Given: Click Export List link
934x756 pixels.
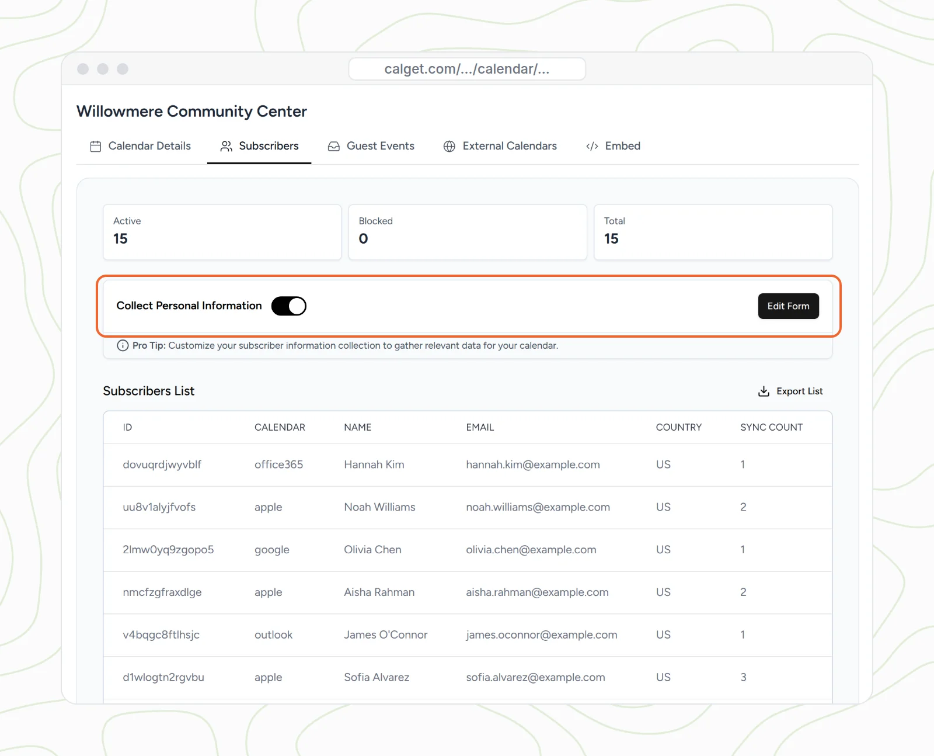Looking at the screenshot, I should click(790, 391).
